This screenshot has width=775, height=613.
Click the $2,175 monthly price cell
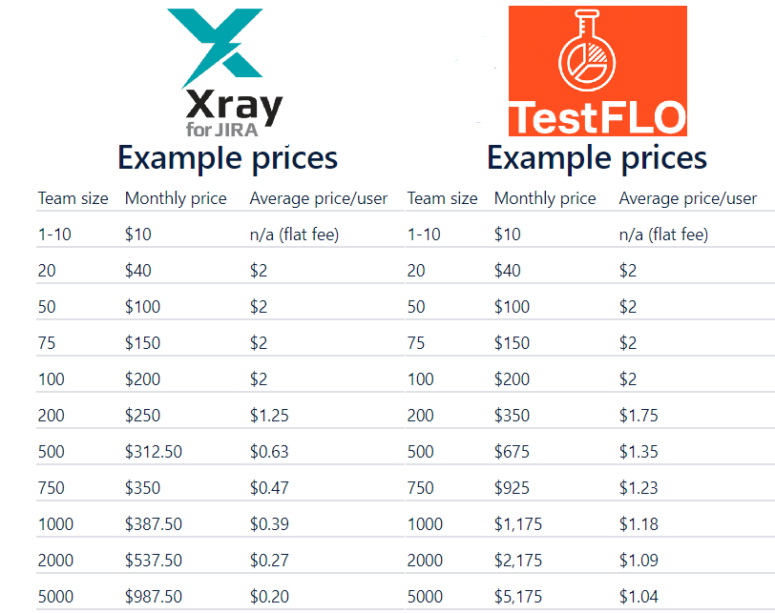click(x=518, y=561)
